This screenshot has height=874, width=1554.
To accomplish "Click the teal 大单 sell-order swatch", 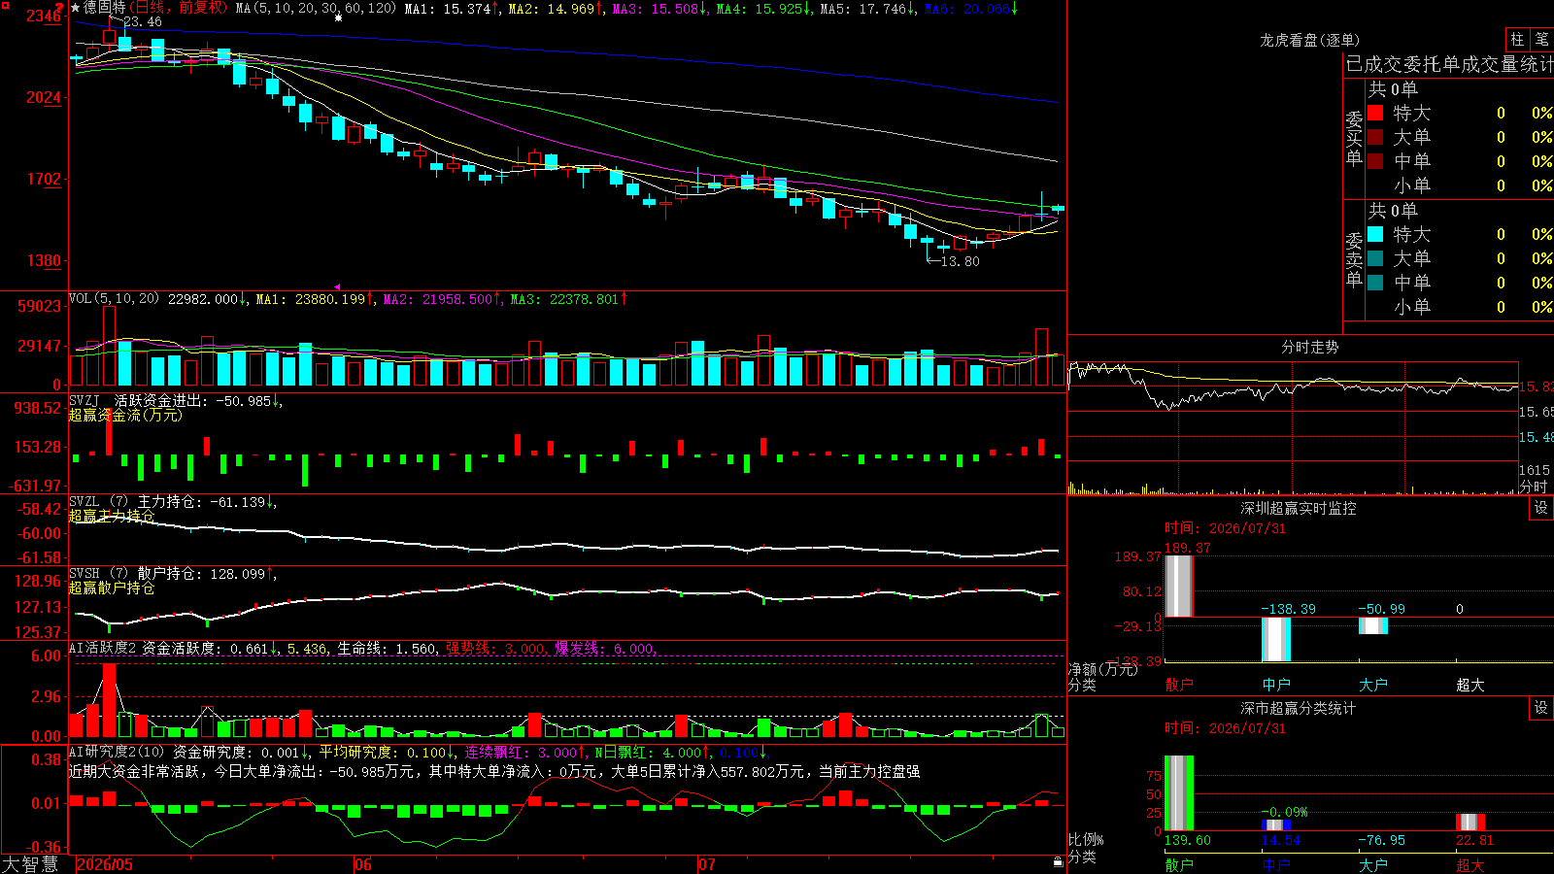I will (x=1375, y=258).
